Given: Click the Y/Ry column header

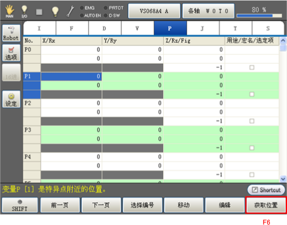Looking at the screenshot, I should [x=133, y=41].
